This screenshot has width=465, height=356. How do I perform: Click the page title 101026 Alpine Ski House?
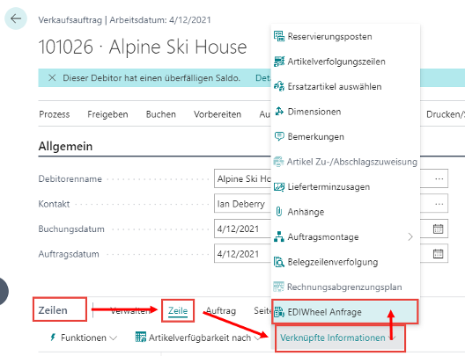[143, 47]
